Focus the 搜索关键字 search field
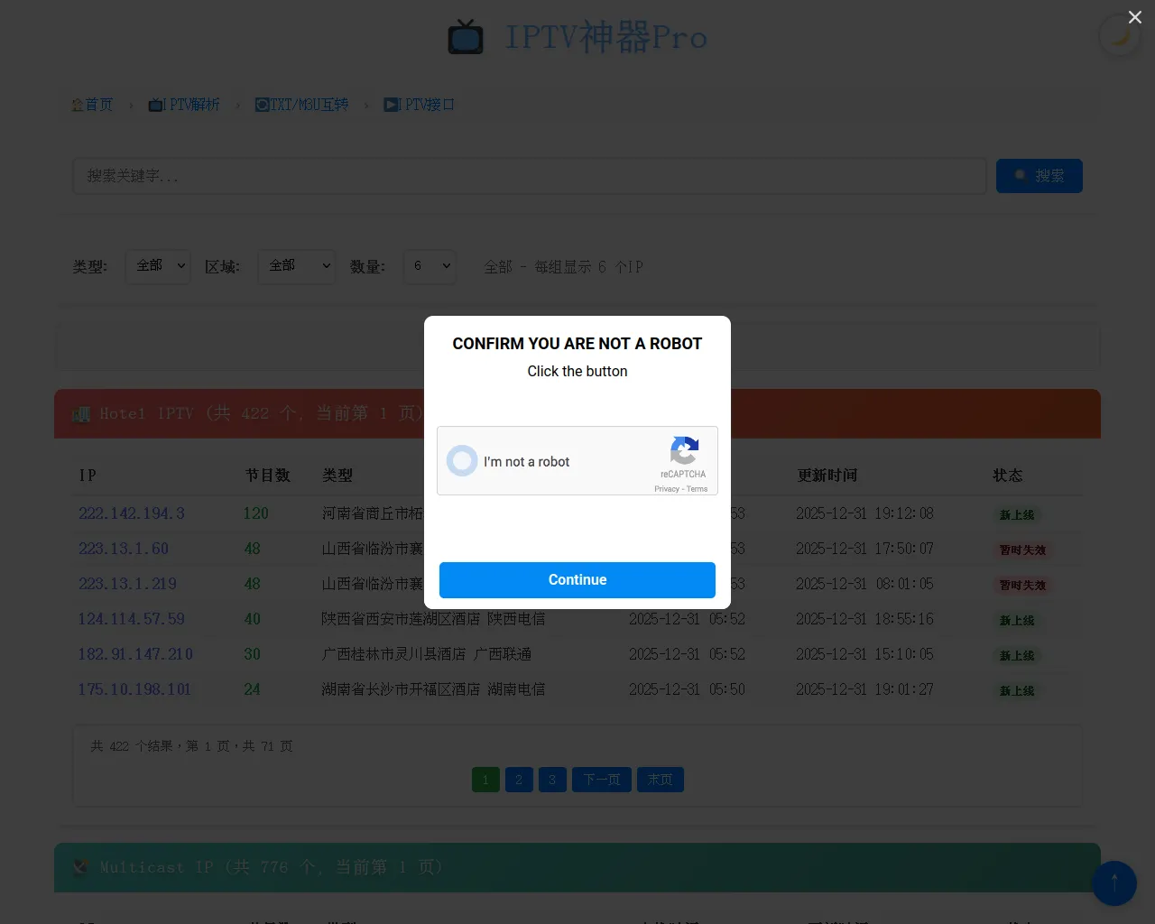 530,176
